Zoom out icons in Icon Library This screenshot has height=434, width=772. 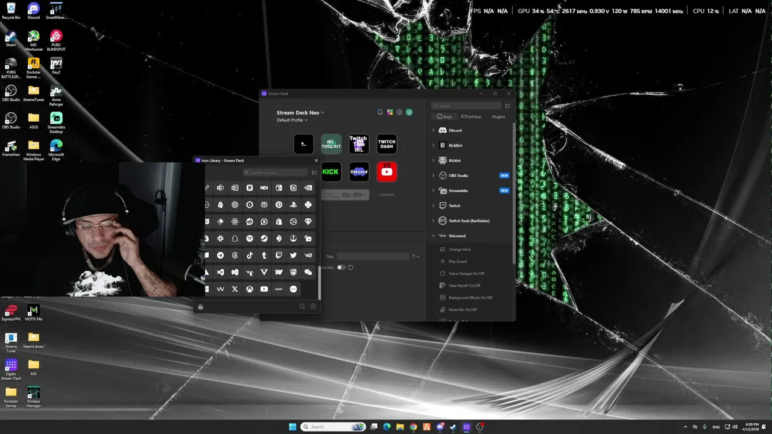tap(302, 306)
